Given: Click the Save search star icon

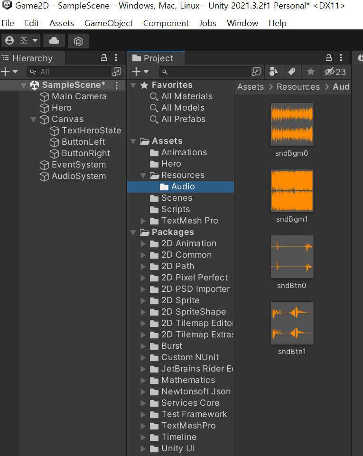Looking at the screenshot, I should [x=311, y=72].
